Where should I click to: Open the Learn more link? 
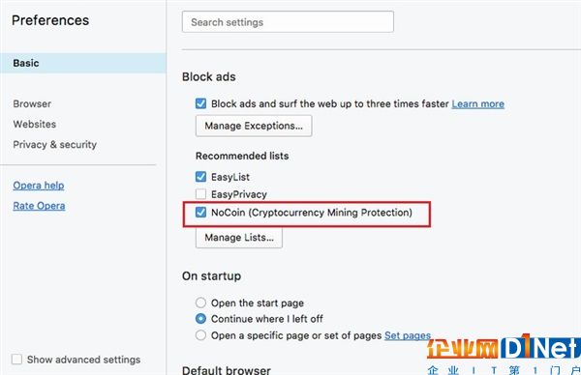pos(477,104)
